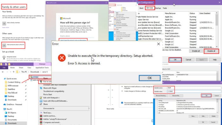Click scroll down arrow in services list
Image resolution: width=222 pixels, height=125 pixels.
tap(217, 47)
